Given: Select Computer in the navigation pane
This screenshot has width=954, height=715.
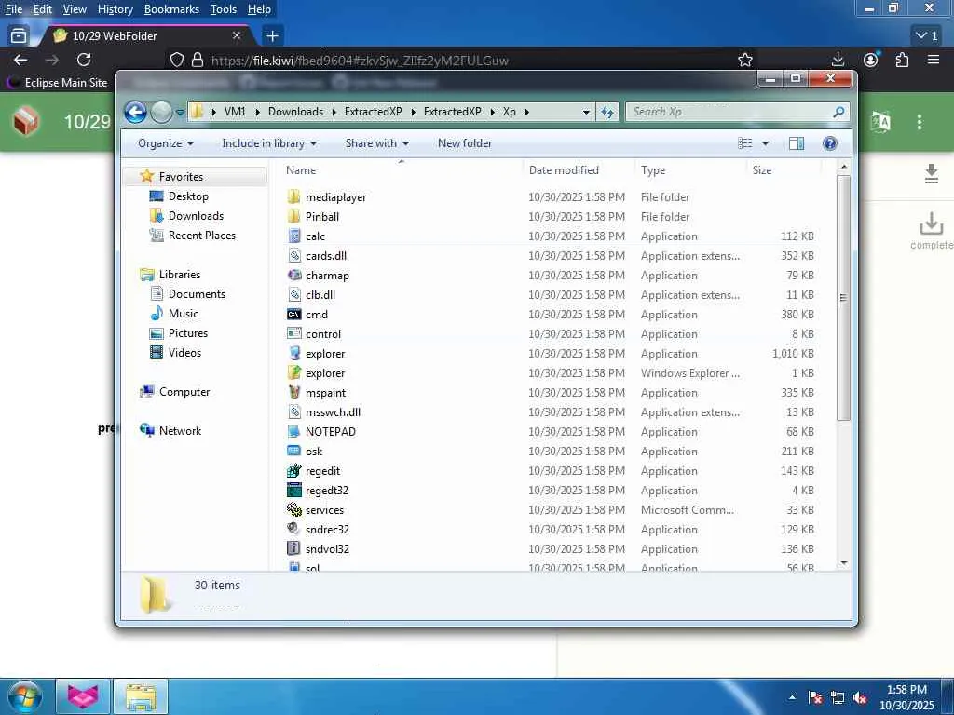Looking at the screenshot, I should [x=184, y=392].
